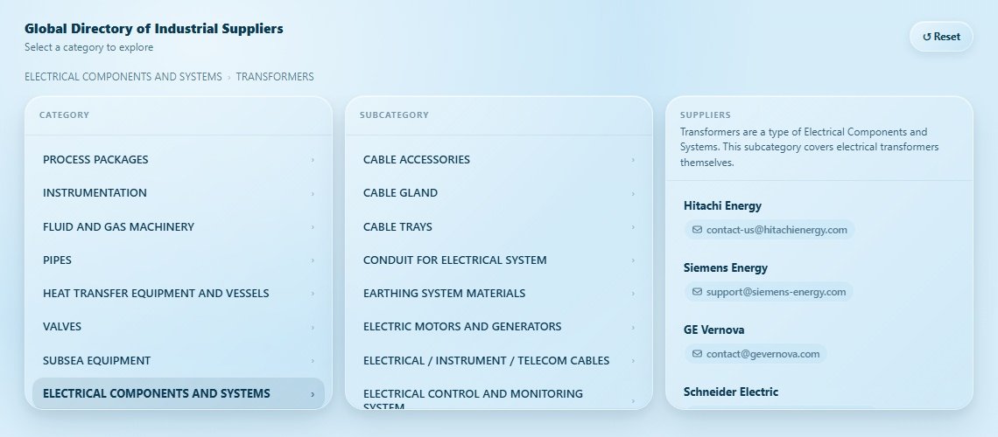Click envelope icon beside Siemens Energy email

[x=697, y=292]
